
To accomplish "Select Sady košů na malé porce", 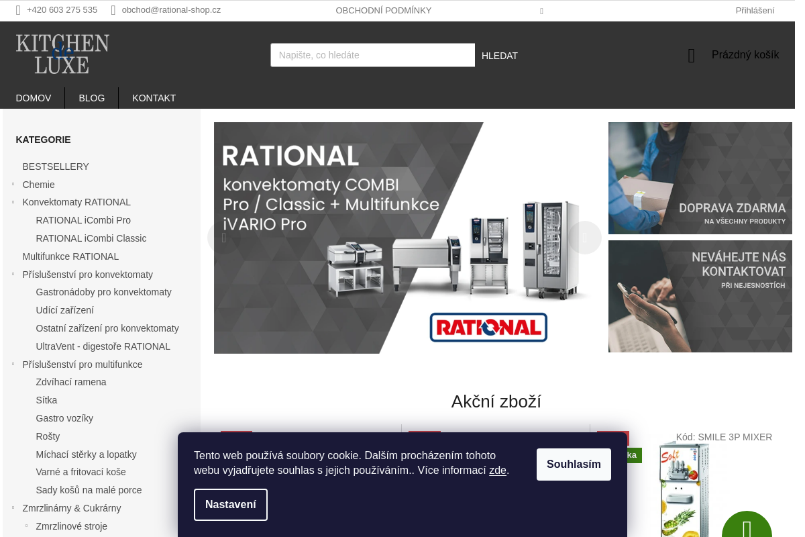I will coord(89,490).
